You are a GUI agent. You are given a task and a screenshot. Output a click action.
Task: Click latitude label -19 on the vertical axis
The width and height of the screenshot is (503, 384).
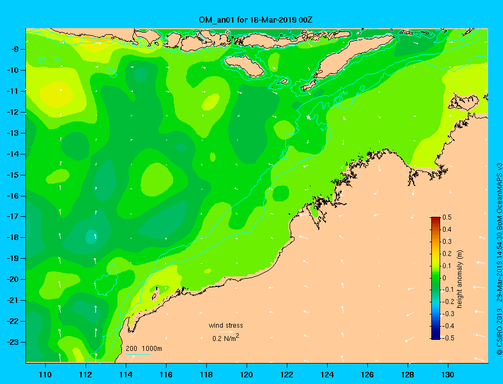tap(12, 258)
